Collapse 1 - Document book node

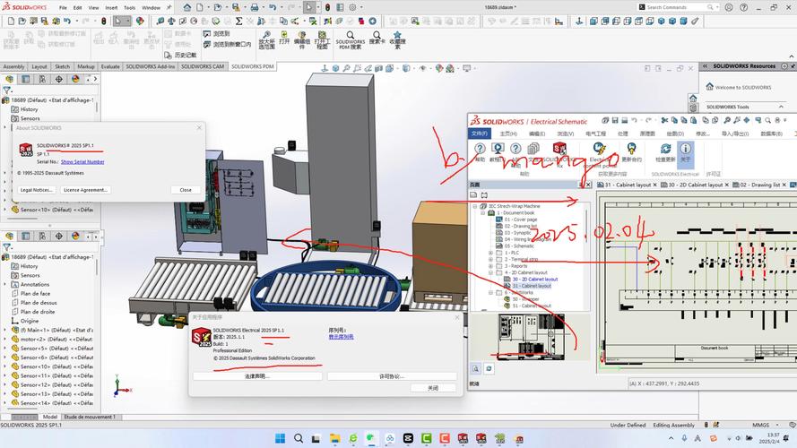click(483, 213)
